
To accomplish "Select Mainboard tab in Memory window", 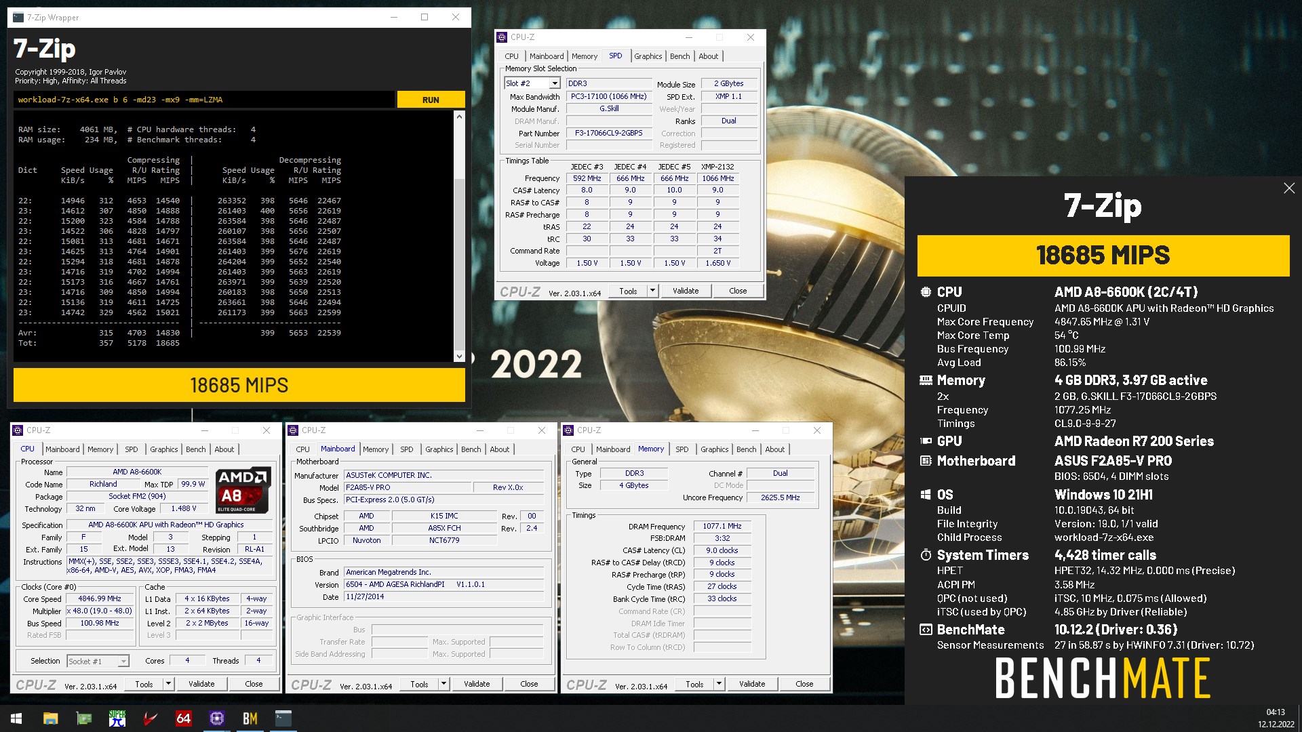I will point(613,449).
